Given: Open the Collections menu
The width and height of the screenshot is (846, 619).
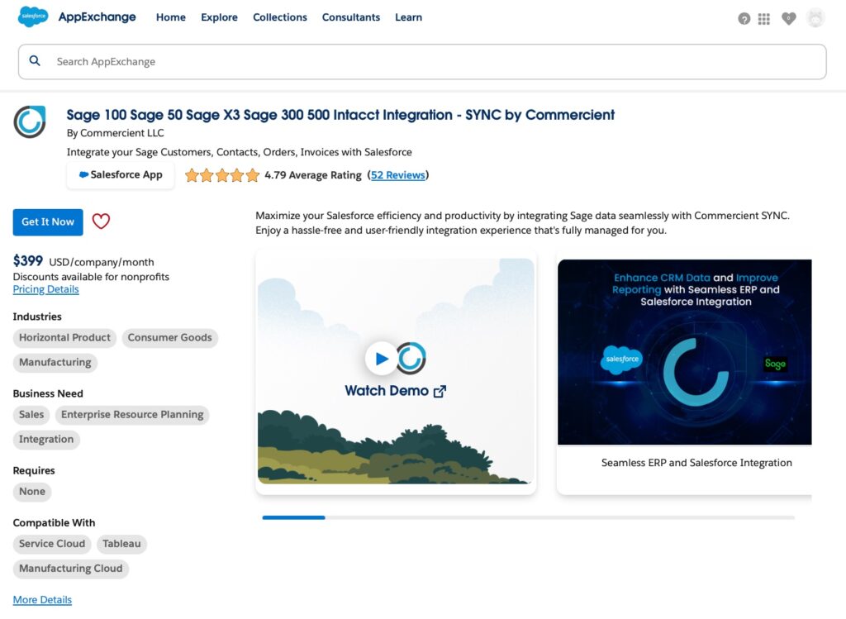Looking at the screenshot, I should tap(279, 17).
